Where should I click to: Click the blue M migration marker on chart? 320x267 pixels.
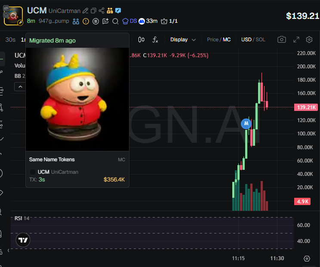pyautogui.click(x=246, y=123)
